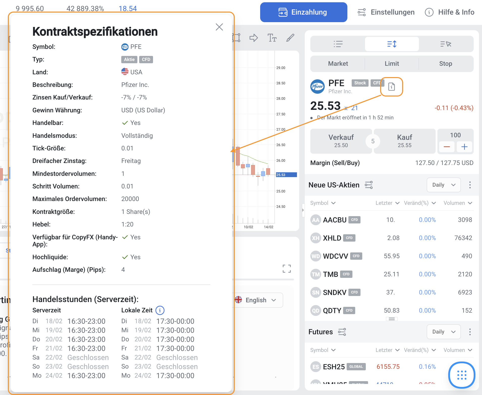Open more options for Neue US-Aktien
Image resolution: width=482 pixels, height=395 pixels.
pos(470,185)
